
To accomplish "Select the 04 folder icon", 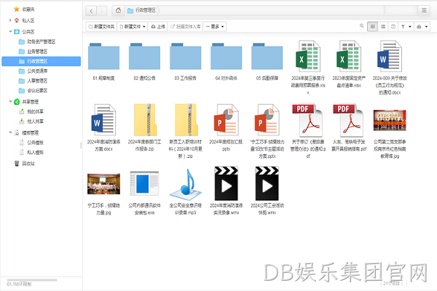I will pyautogui.click(x=226, y=57).
